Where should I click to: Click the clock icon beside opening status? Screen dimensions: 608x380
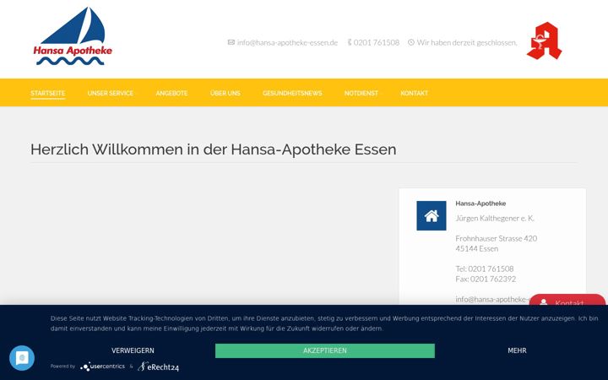(411, 42)
